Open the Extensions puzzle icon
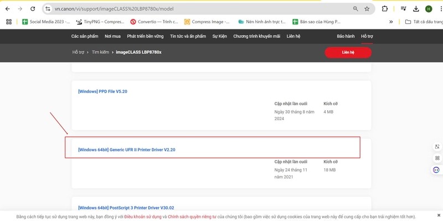 coord(384,9)
